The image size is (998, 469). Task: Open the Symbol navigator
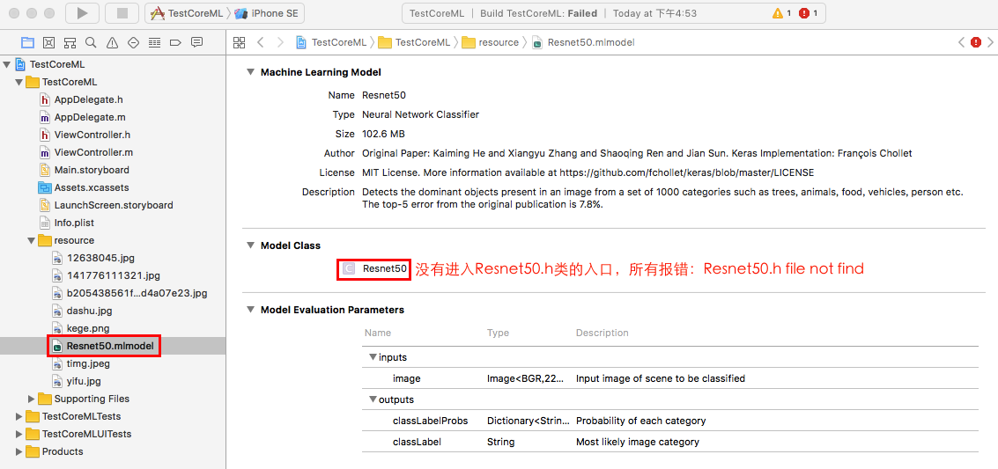[x=70, y=42]
